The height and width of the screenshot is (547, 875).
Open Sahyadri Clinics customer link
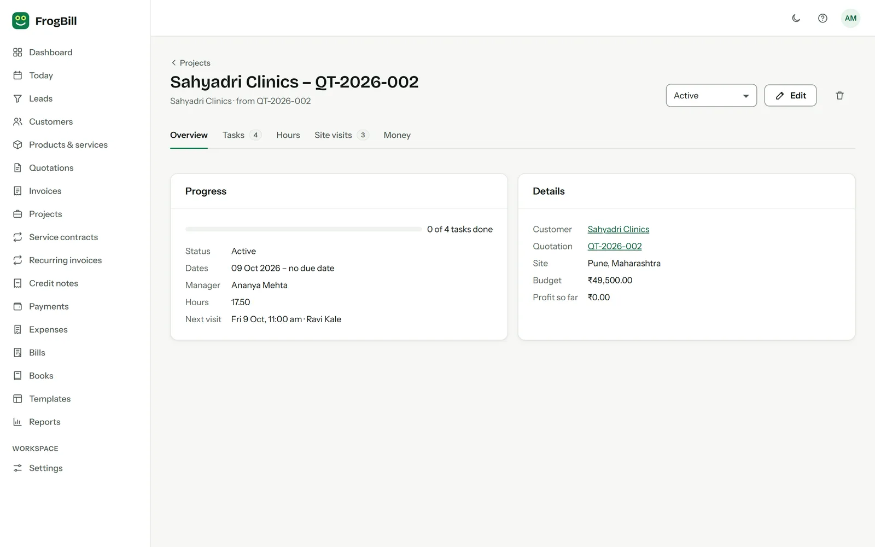point(619,229)
